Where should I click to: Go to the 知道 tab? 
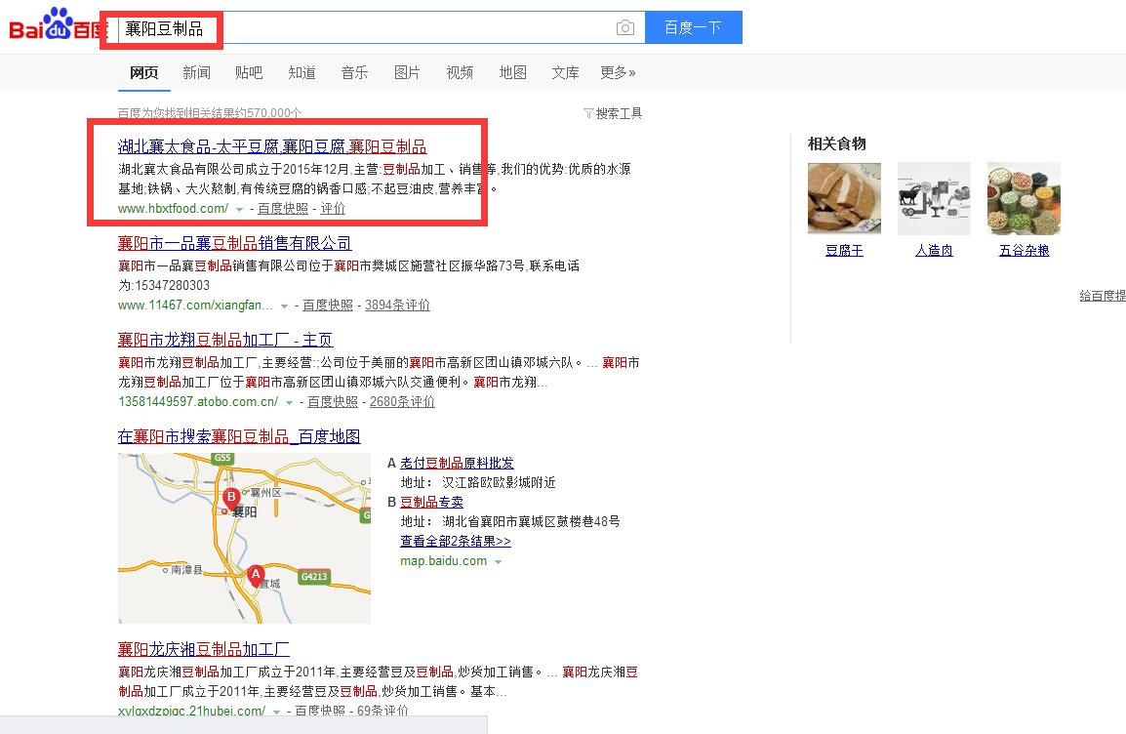click(x=302, y=72)
